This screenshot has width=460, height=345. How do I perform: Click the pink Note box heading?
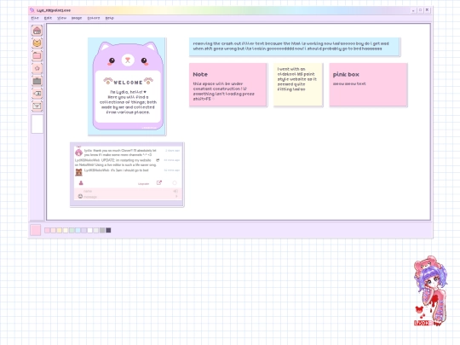point(200,74)
